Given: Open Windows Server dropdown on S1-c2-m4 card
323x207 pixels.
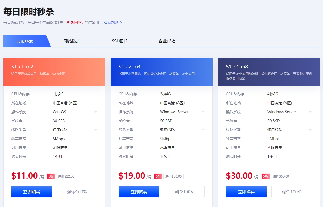Looking at the screenshot, I should [x=182, y=112].
